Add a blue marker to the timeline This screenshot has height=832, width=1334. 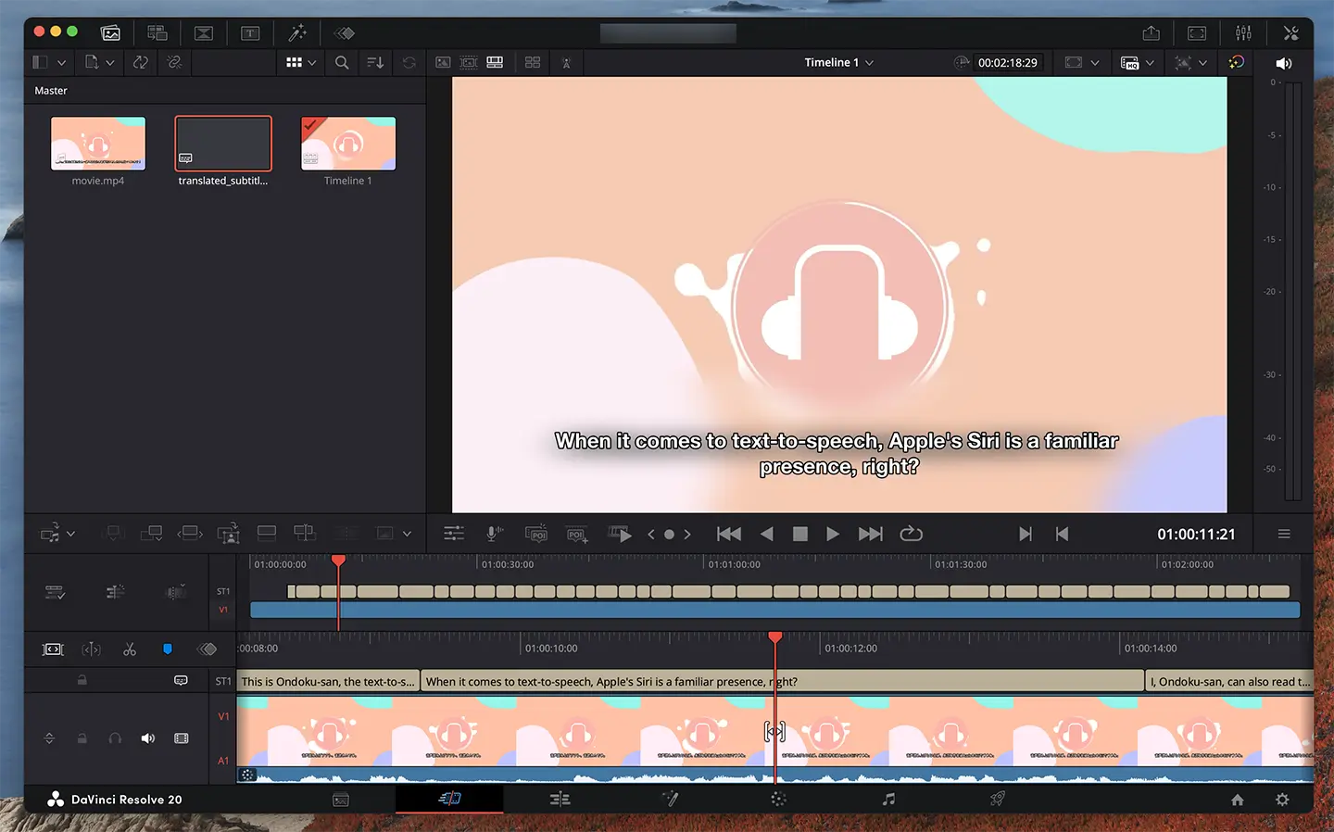[x=168, y=649]
